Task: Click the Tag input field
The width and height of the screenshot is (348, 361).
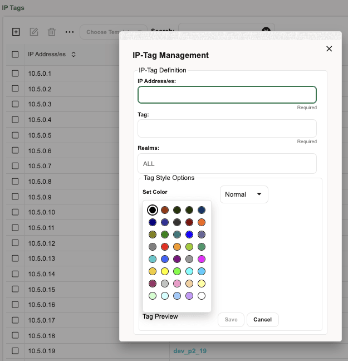Action: click(227, 128)
